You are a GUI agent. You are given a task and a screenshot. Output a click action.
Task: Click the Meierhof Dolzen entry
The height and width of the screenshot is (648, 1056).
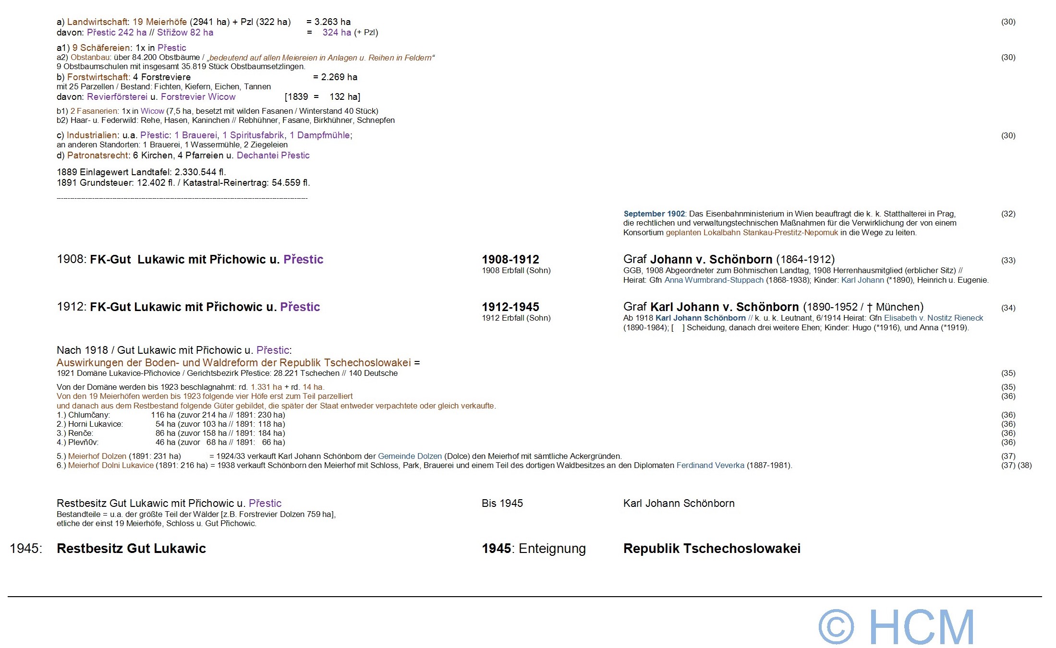click(x=97, y=456)
